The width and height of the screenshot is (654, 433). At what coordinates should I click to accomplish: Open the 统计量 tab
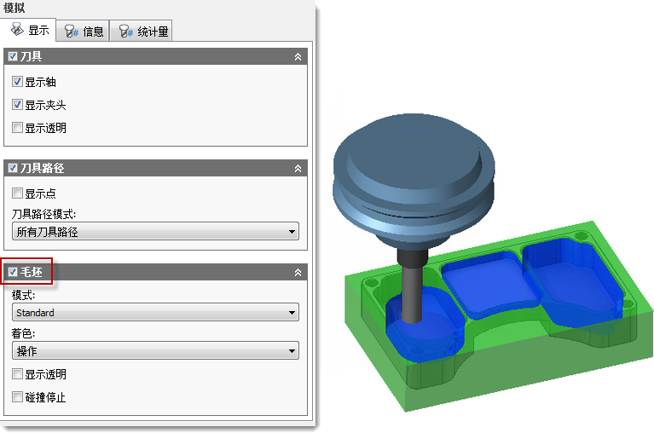[142, 32]
